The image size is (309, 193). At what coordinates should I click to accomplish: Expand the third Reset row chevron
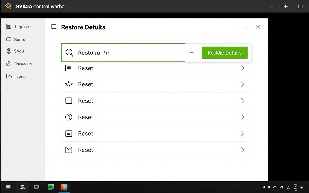[x=243, y=100]
